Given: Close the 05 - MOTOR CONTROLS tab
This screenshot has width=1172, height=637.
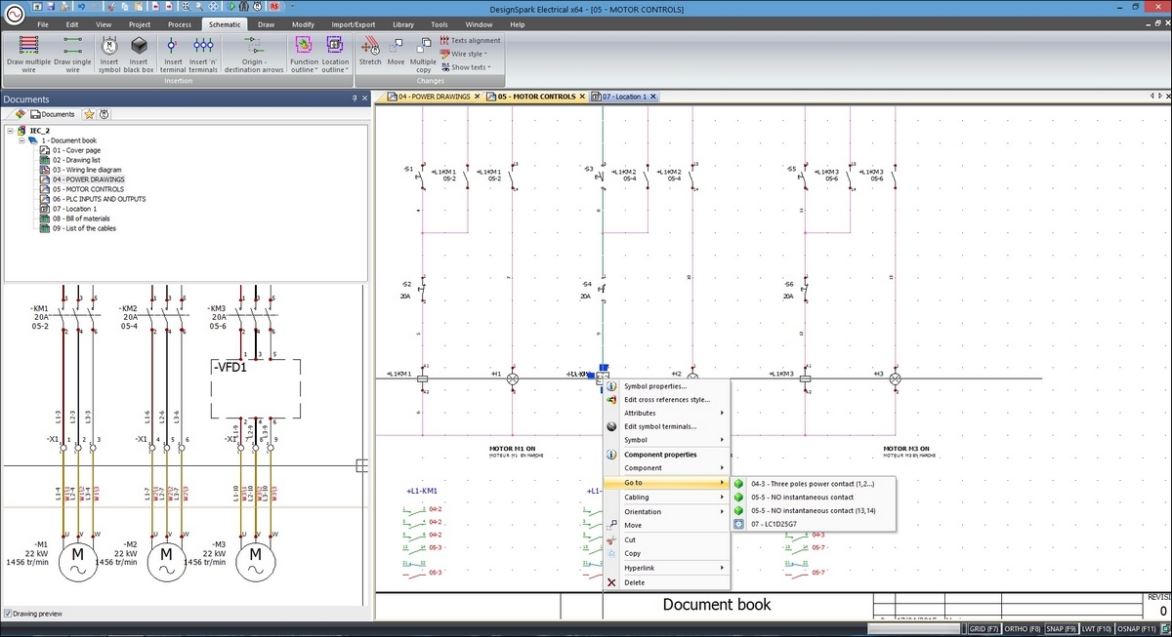Looking at the screenshot, I should 582,97.
